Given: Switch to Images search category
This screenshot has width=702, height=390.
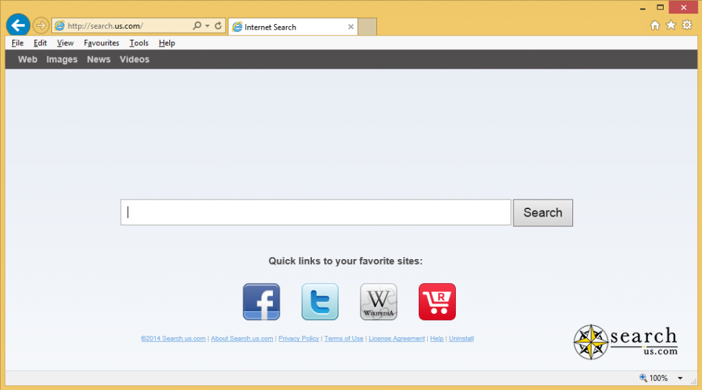Looking at the screenshot, I should [x=62, y=59].
